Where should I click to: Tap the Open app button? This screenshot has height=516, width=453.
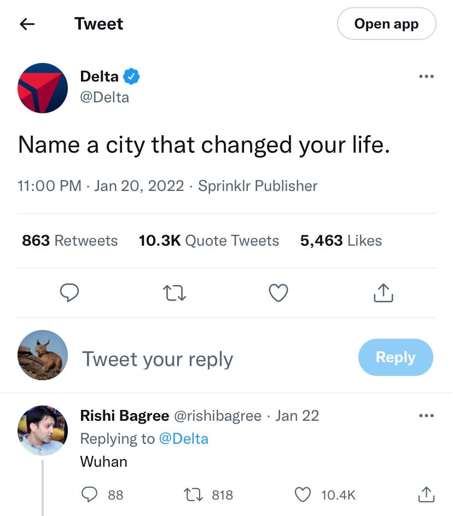click(x=386, y=24)
